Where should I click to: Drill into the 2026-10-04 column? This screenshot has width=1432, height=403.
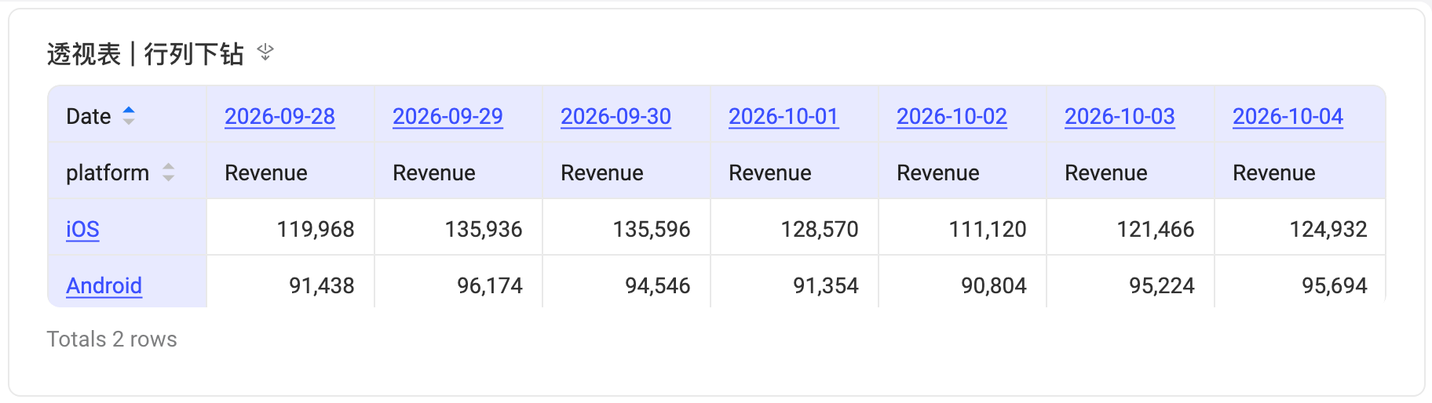tap(1288, 116)
